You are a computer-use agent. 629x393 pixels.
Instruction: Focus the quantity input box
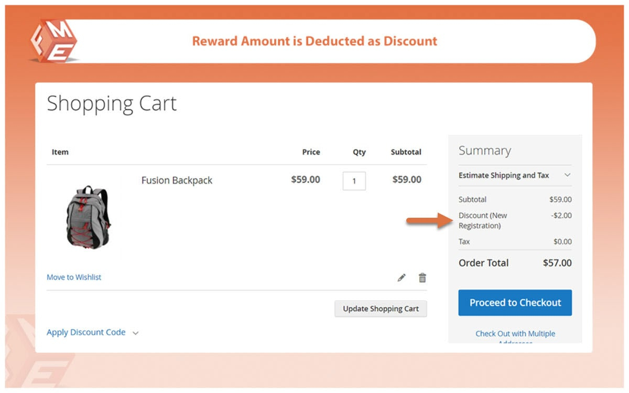(x=354, y=180)
